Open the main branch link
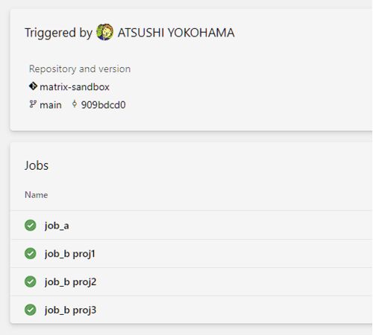This screenshot has height=335, width=373. [51, 105]
